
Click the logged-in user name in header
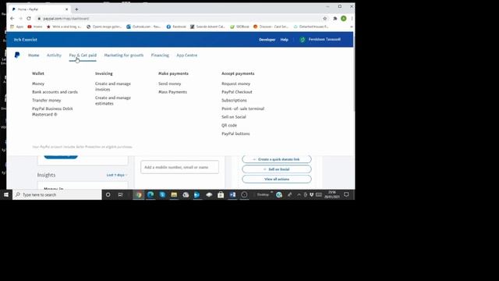[x=324, y=40]
